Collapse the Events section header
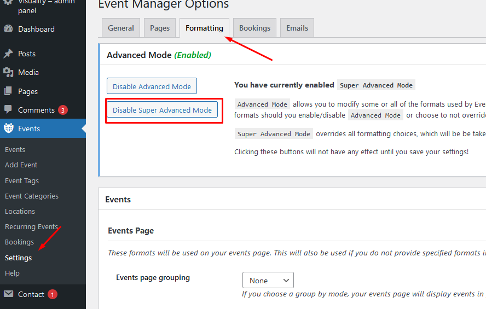The height and width of the screenshot is (309, 486). (x=118, y=200)
